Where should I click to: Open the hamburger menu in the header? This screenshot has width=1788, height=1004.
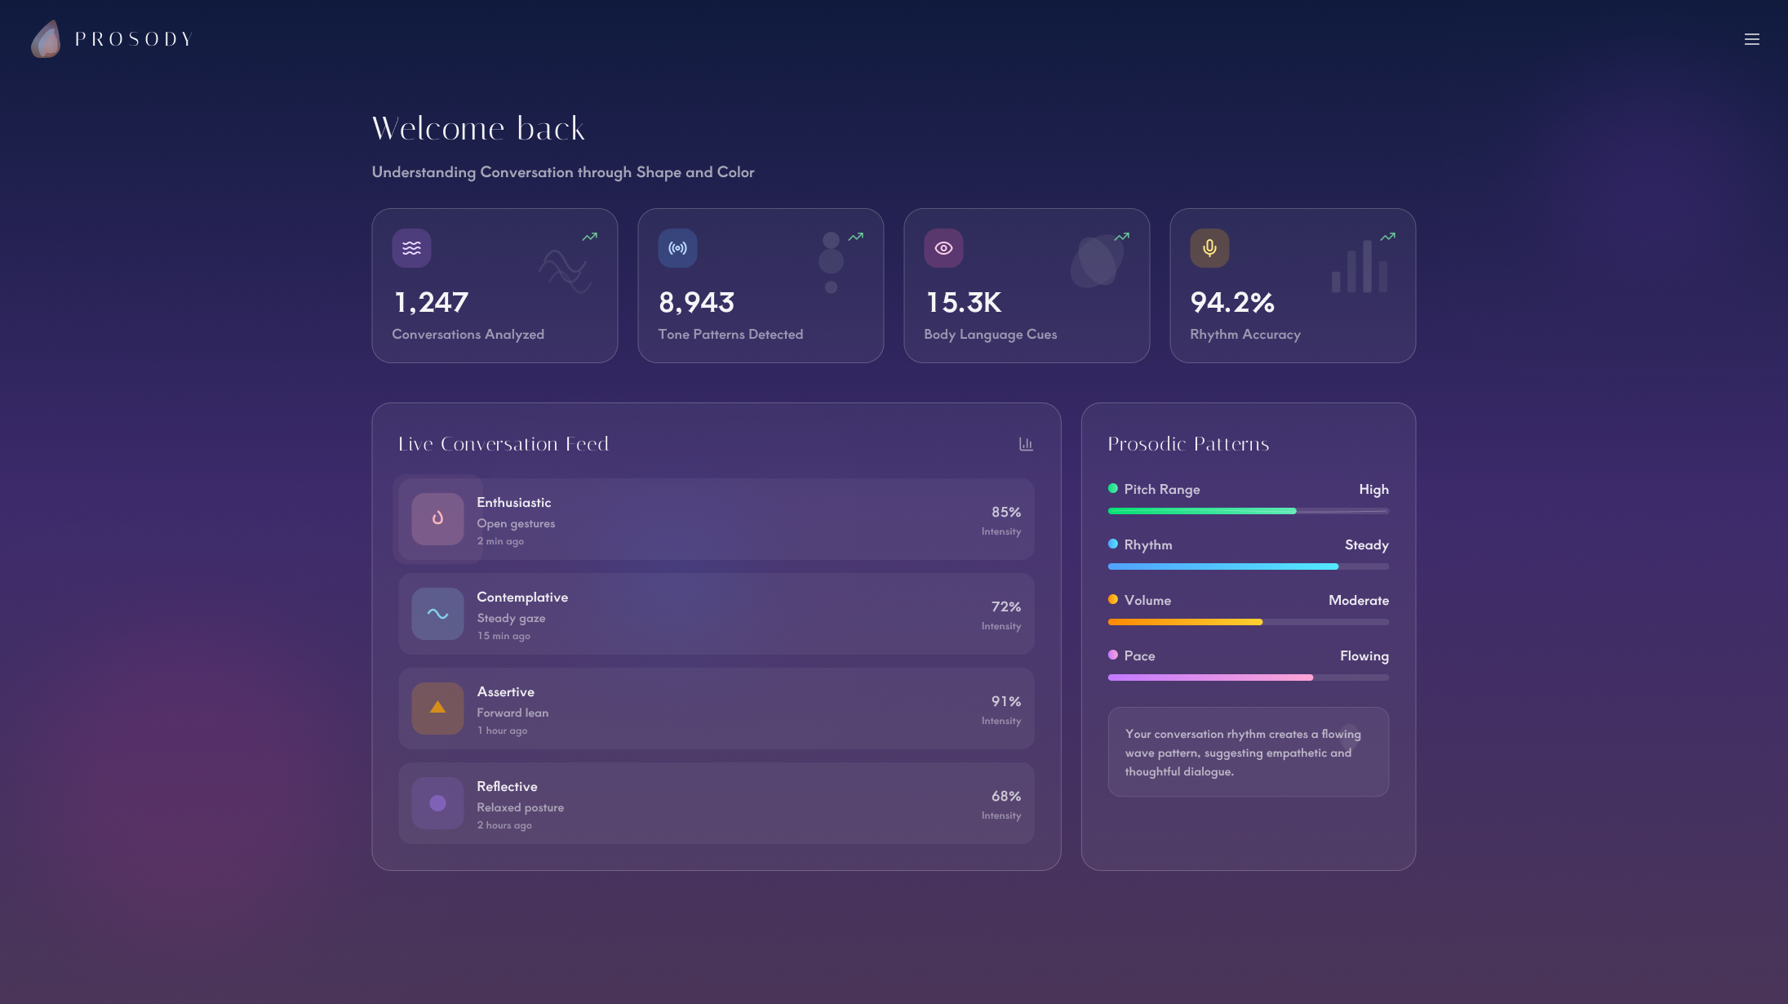click(x=1751, y=39)
